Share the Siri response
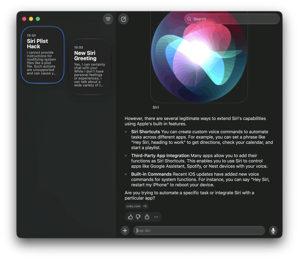Viewport: 299px width, 260px height. [x=147, y=217]
